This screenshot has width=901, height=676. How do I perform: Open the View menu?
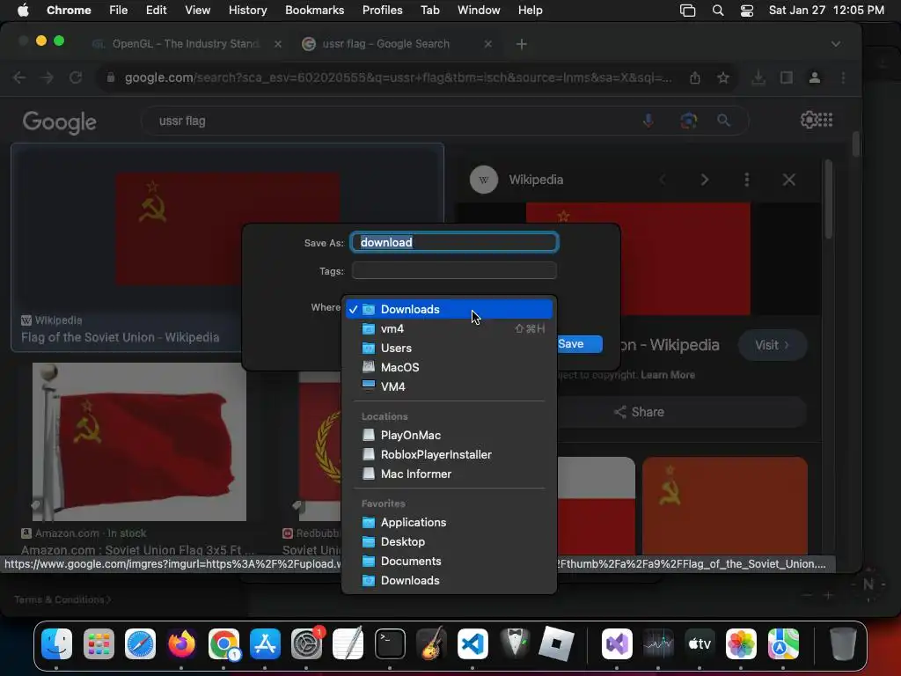[x=198, y=11]
